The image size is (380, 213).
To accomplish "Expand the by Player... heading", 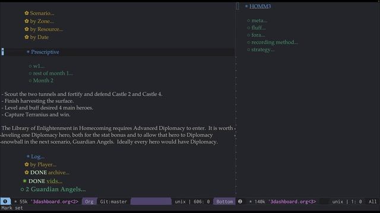I will click(x=43, y=164).
